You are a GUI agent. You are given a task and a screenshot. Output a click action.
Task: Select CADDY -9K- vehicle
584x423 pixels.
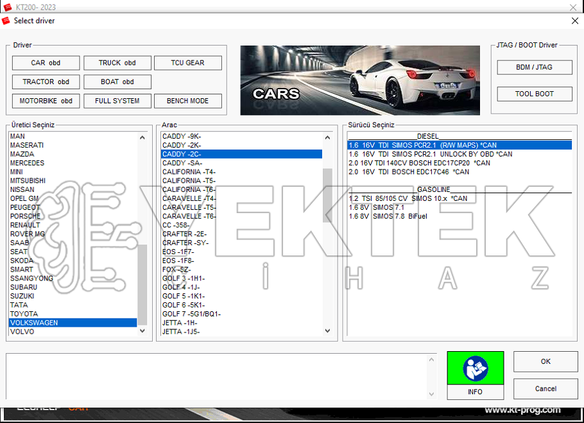[241, 136]
